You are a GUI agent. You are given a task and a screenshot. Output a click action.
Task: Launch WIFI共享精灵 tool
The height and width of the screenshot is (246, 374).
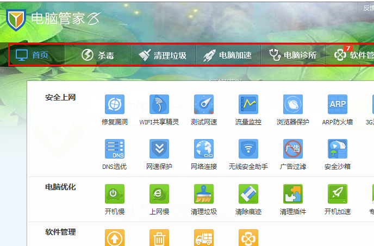pyautogui.click(x=159, y=104)
